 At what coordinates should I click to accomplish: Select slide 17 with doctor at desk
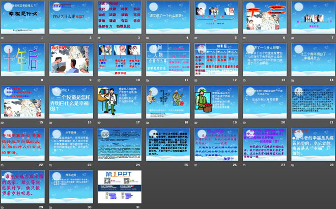pos(120,102)
